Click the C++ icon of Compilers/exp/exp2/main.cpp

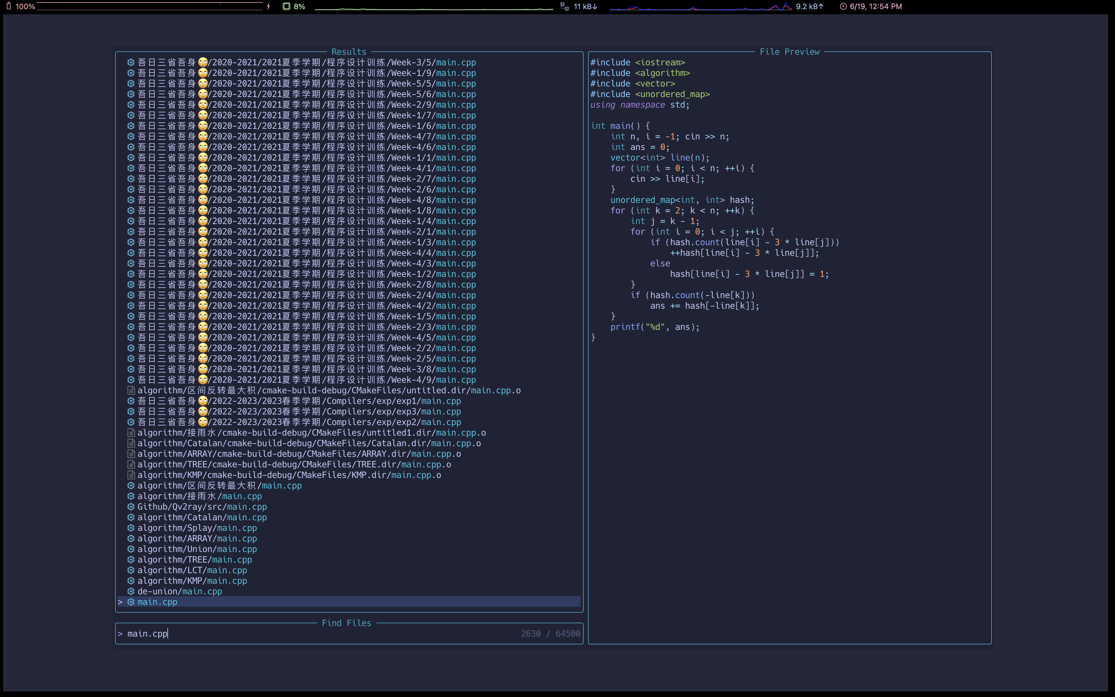click(x=131, y=422)
